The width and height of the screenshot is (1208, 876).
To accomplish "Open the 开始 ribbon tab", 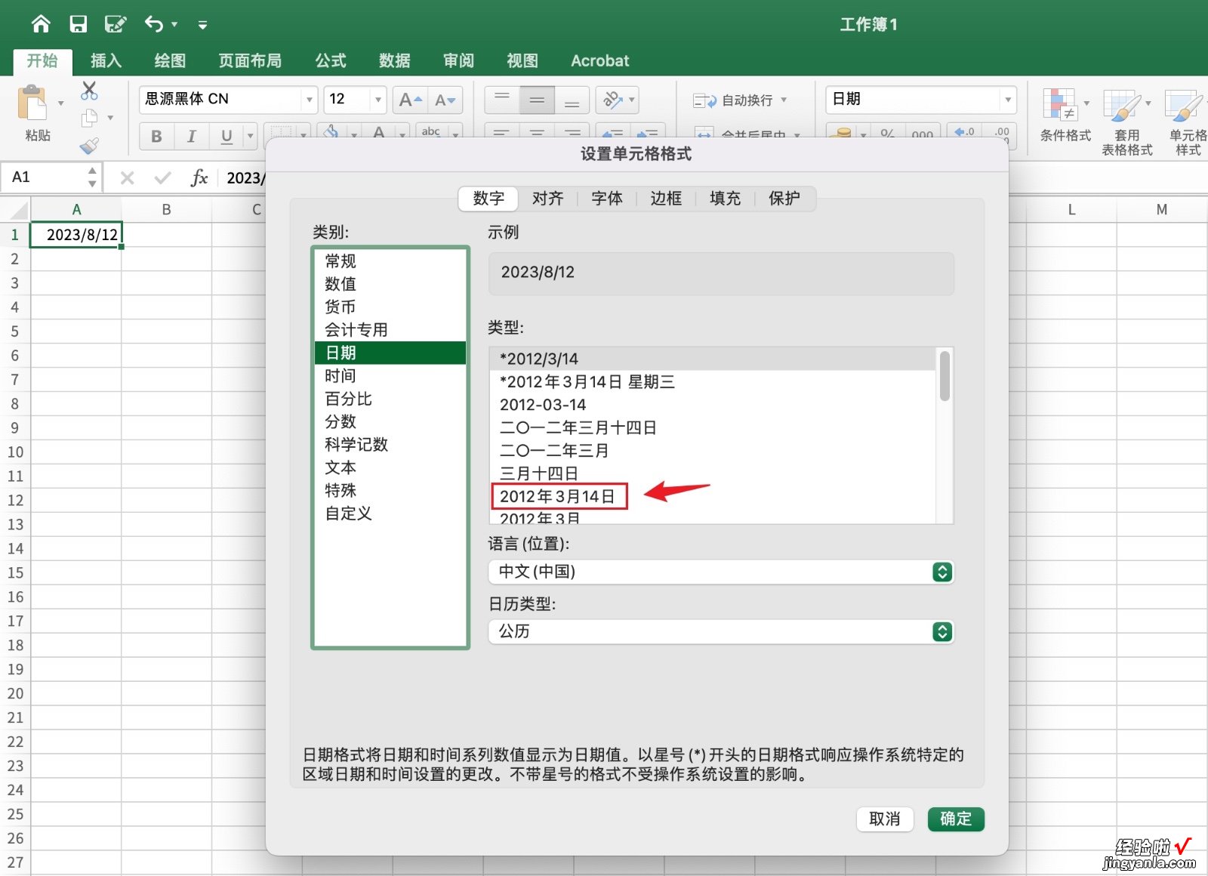I will 42,60.
